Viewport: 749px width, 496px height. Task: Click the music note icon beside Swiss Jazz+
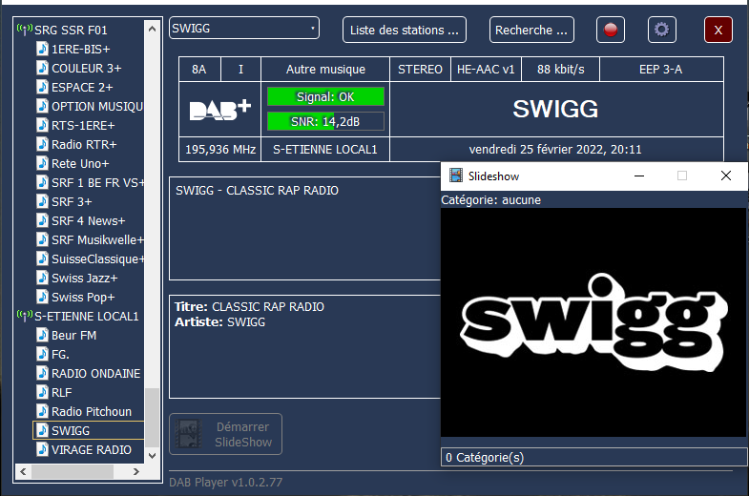pyautogui.click(x=43, y=278)
